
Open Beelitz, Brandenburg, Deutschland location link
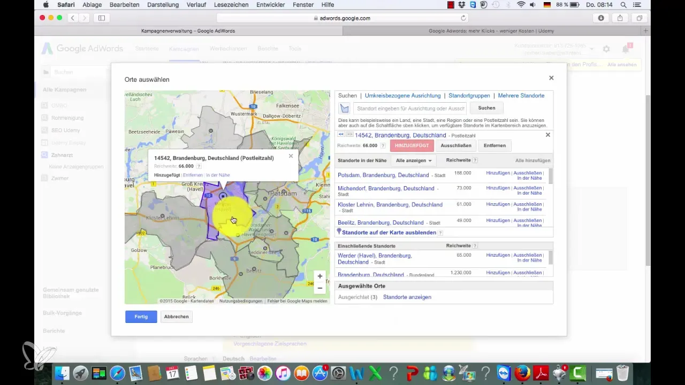coord(380,222)
